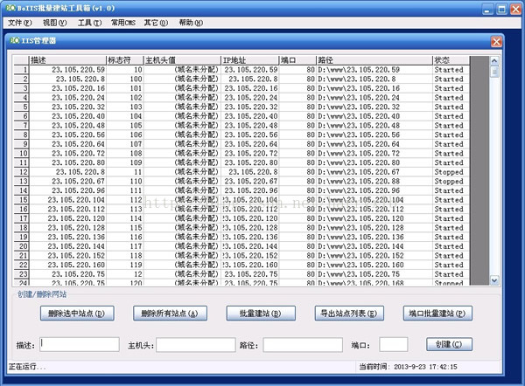Click the 当前时间 status bar entry
The height and width of the screenshot is (386, 525).
point(408,367)
